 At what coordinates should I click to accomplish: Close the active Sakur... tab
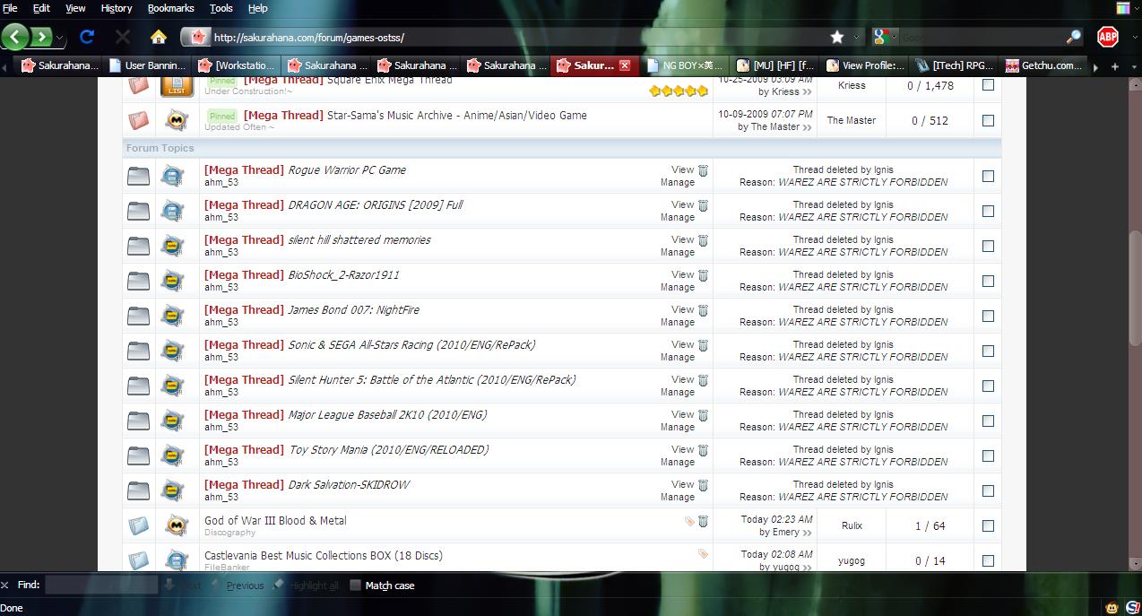point(625,65)
